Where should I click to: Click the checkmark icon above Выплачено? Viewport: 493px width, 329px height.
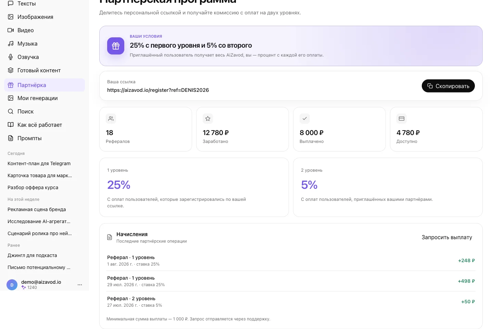[305, 119]
